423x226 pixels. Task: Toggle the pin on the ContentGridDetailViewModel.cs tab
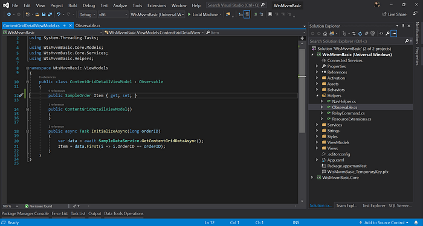(65, 25)
